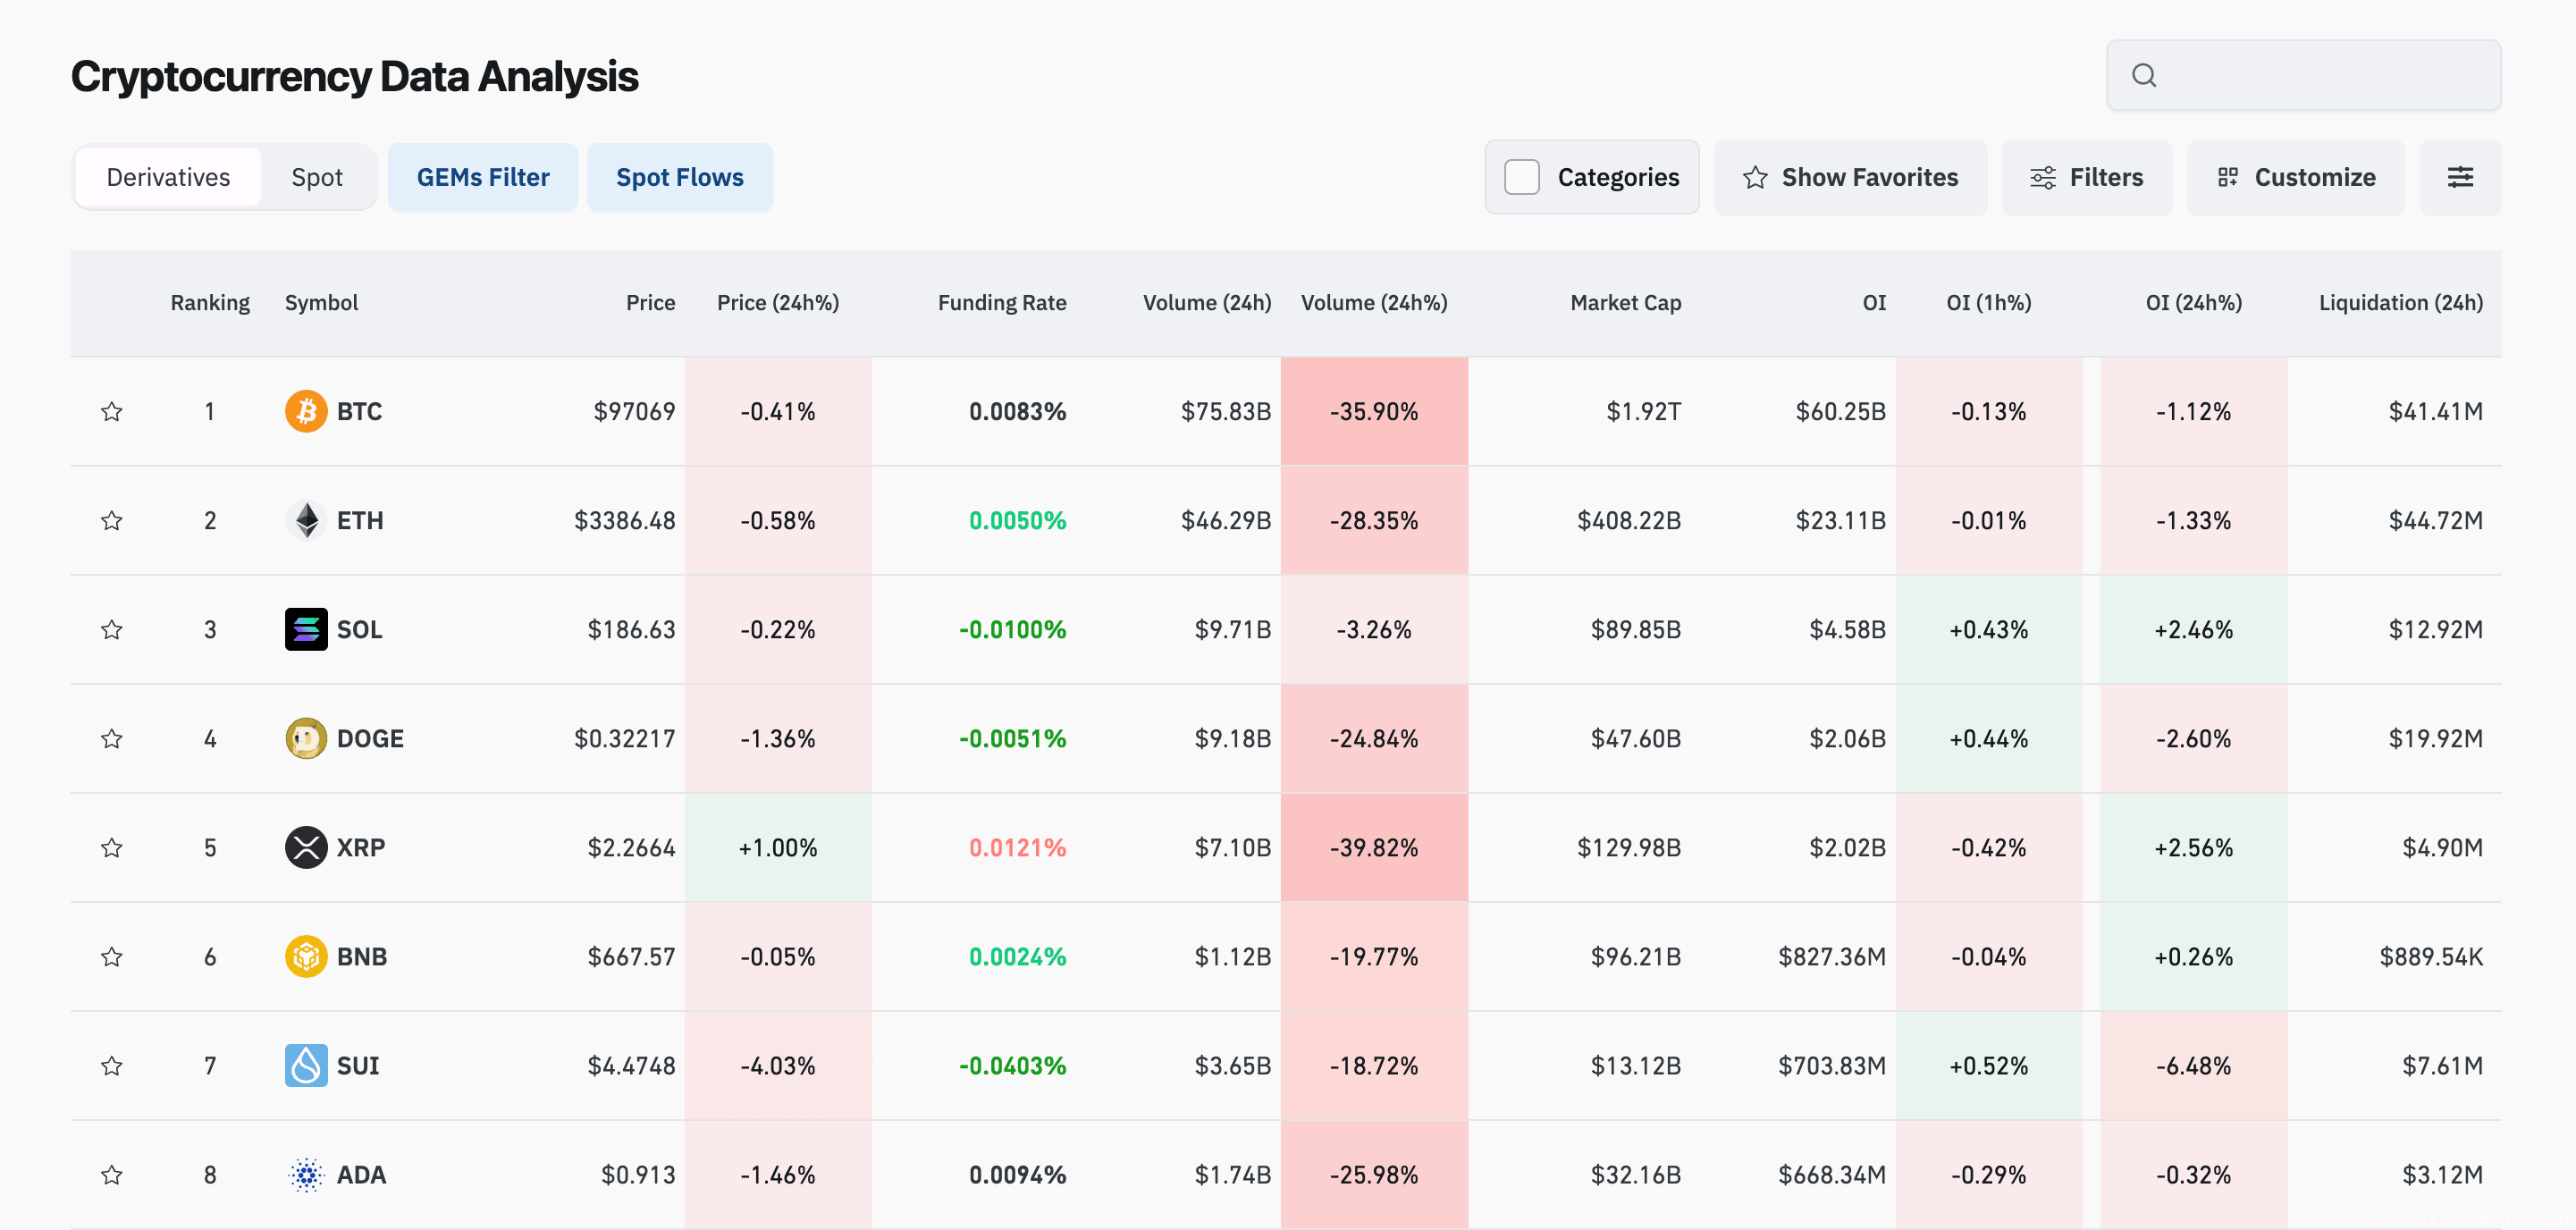Click the Bitcoin coin icon
Screen dimensions: 2576x1230
(306, 411)
